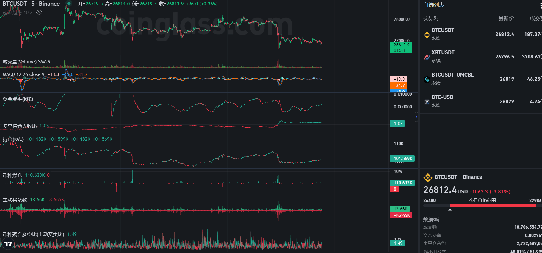542x253 pixels.
Task: Open the watchlist three-dot options menu
Action: coord(541,5)
